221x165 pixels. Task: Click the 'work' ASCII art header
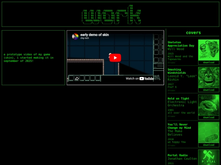pos(111,14)
